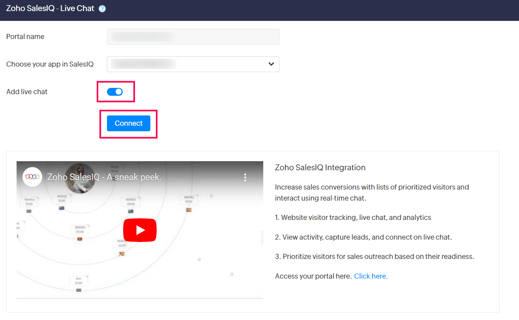Select the 'Zoho SalesIQ Integration' heading text
Screen dimensions: 519x320
320,167
